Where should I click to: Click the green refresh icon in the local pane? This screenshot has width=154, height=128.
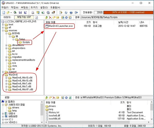click(x=70, y=98)
